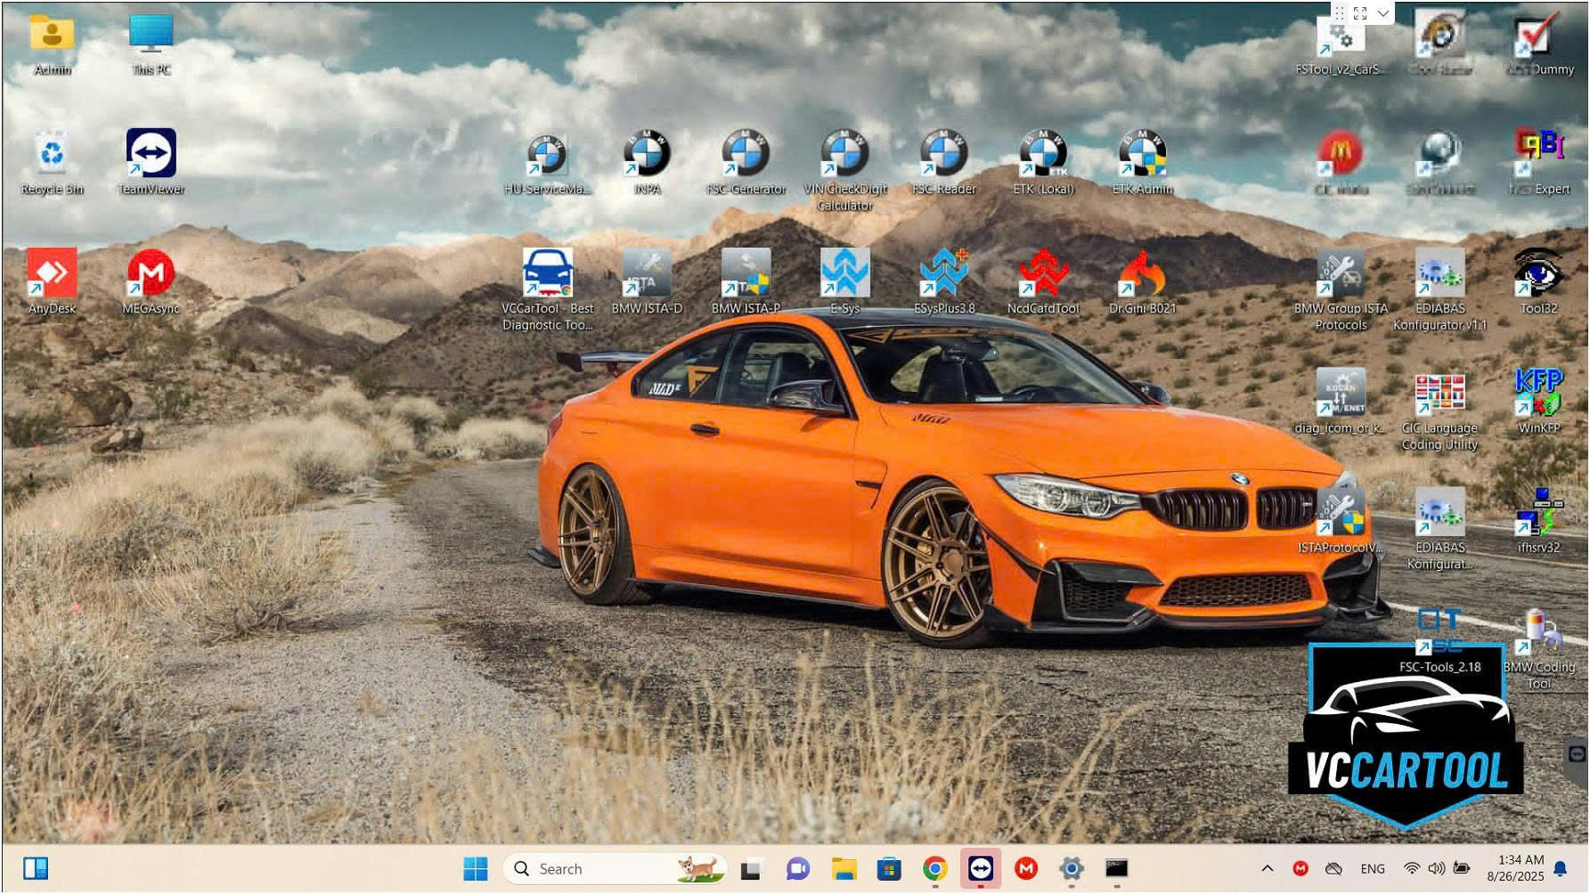Launch NcdCafdTool from the desktop
Viewport: 1590px width, 894px height.
point(1043,274)
